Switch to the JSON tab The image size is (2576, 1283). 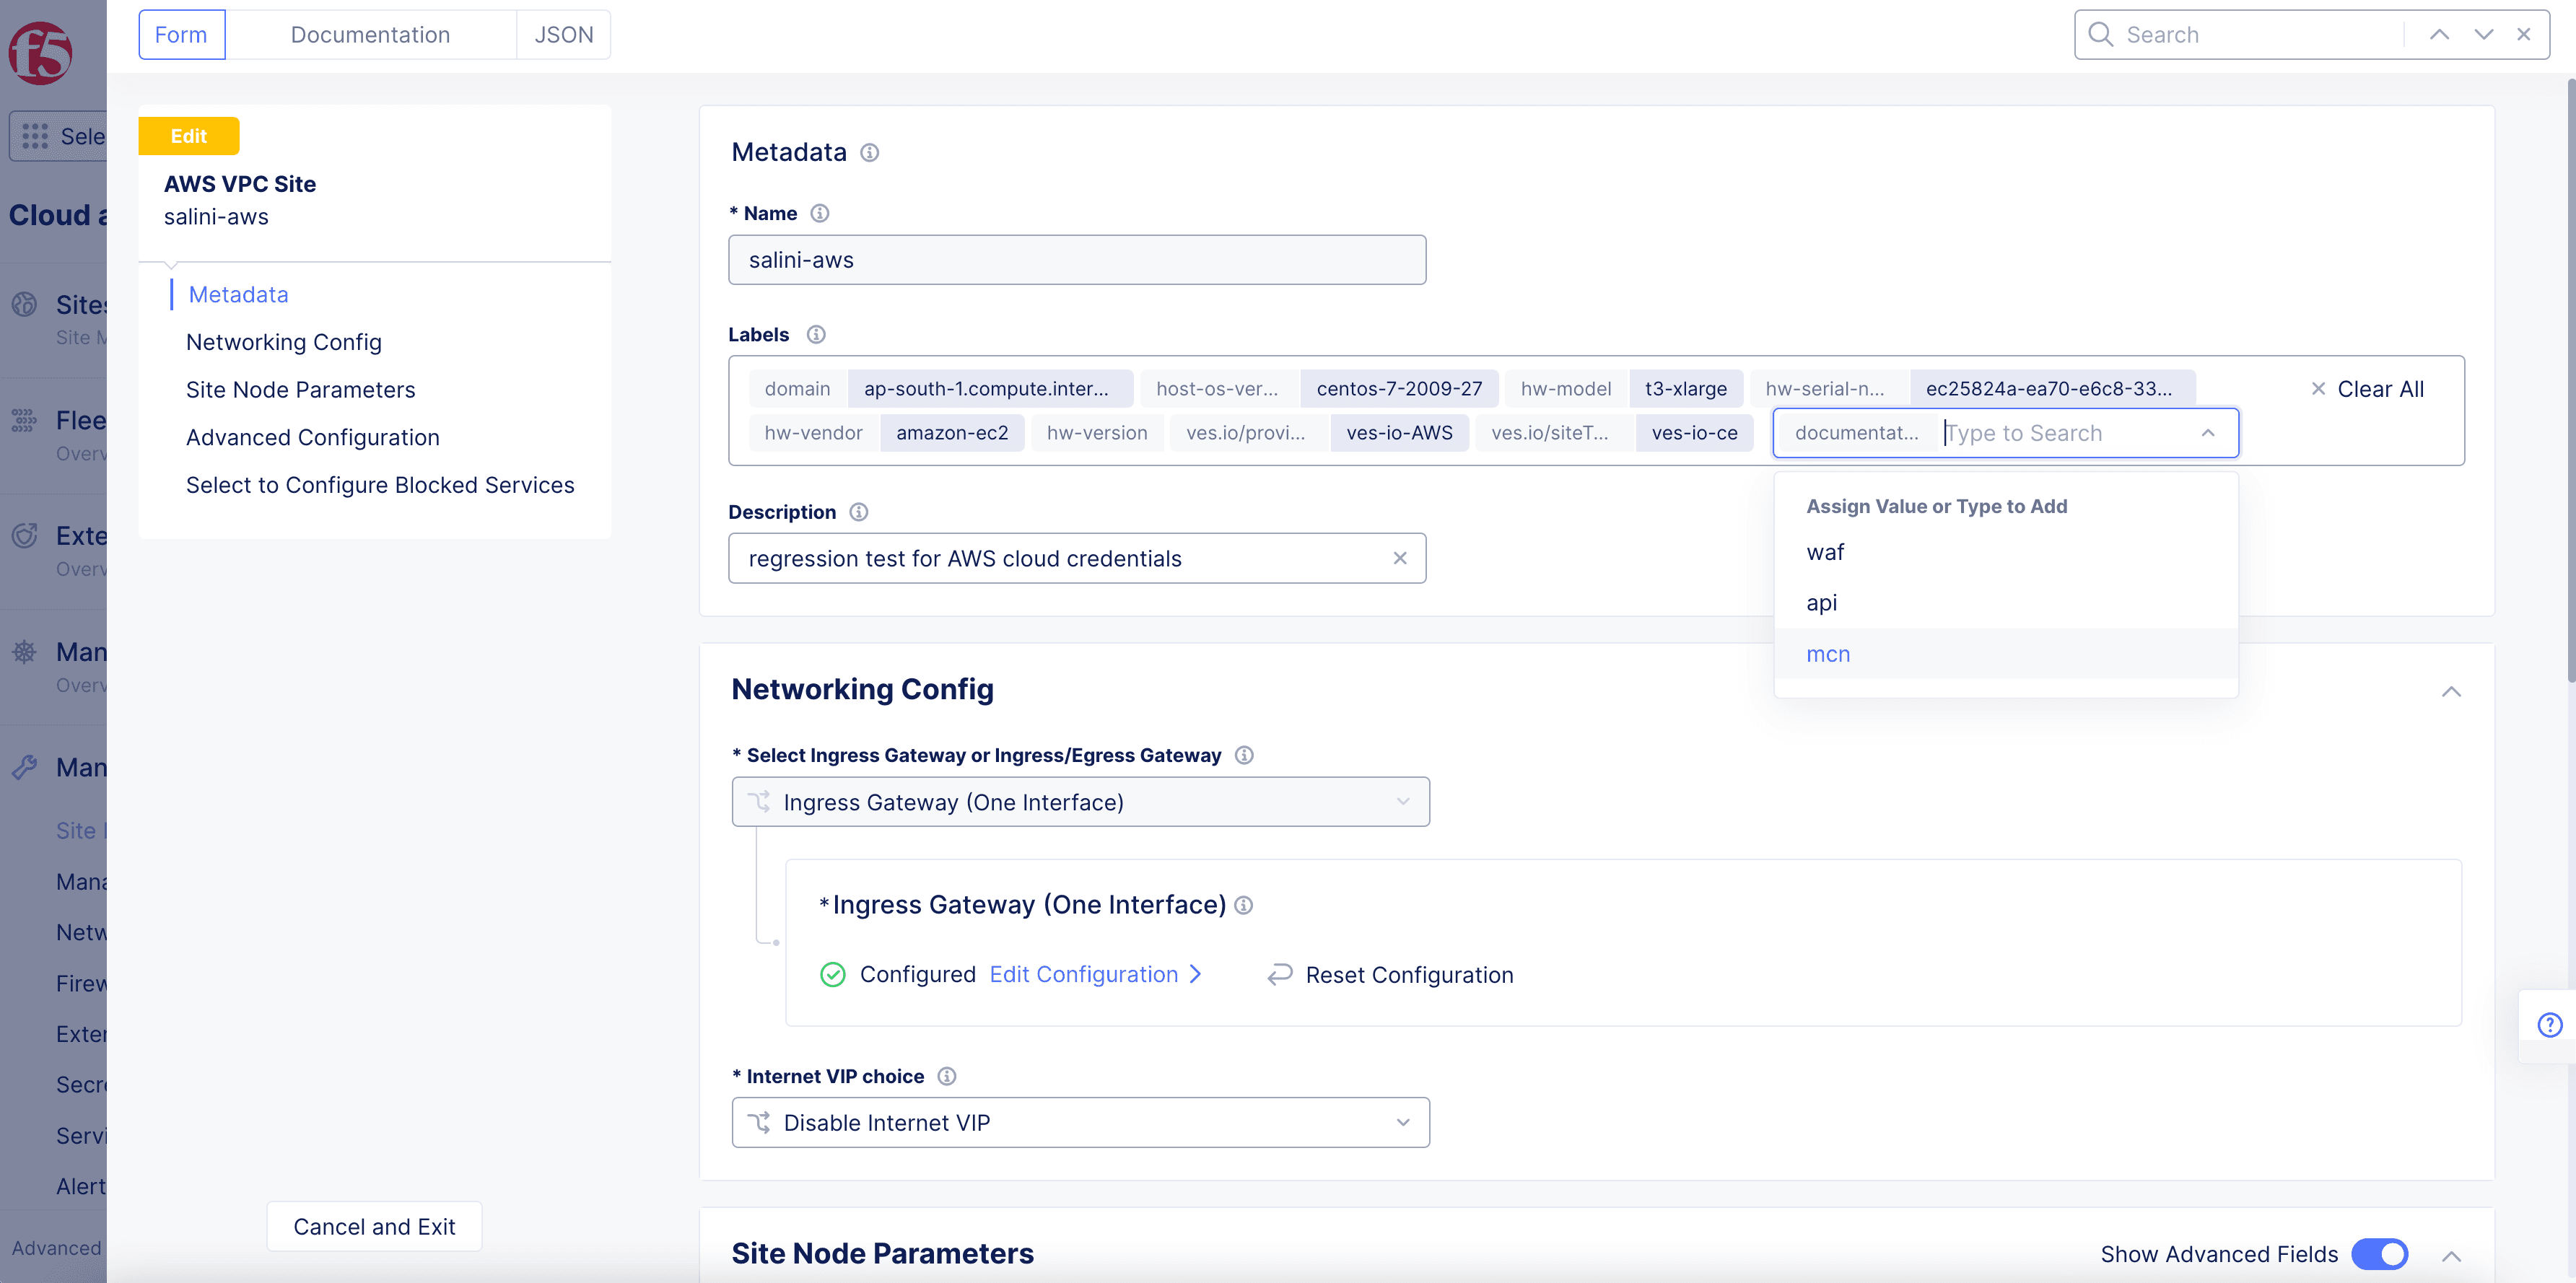point(563,35)
